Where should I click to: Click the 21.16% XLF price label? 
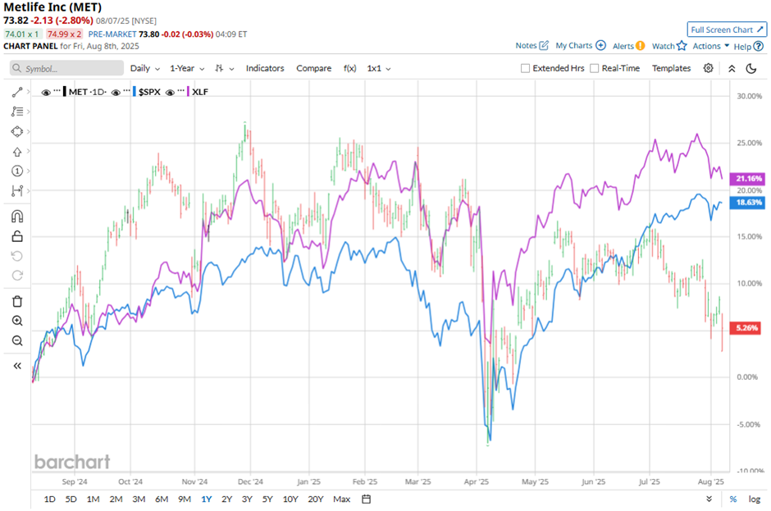tap(748, 179)
